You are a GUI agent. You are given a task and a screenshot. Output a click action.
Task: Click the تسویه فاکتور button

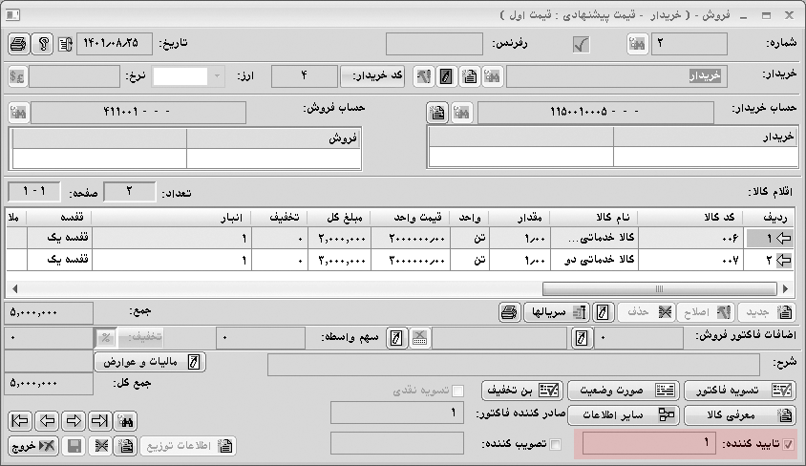739,390
